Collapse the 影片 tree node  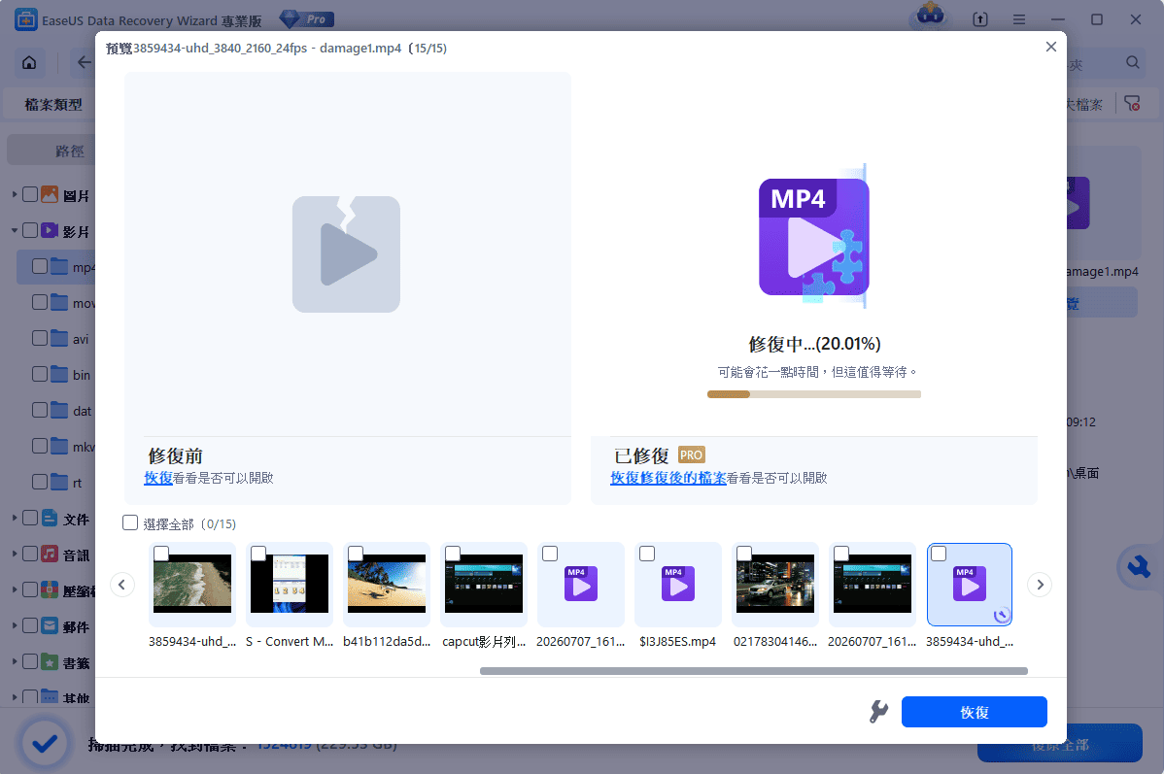click(15, 230)
